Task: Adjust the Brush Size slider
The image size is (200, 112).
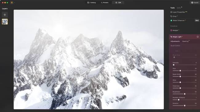Action: (x=185, y=57)
